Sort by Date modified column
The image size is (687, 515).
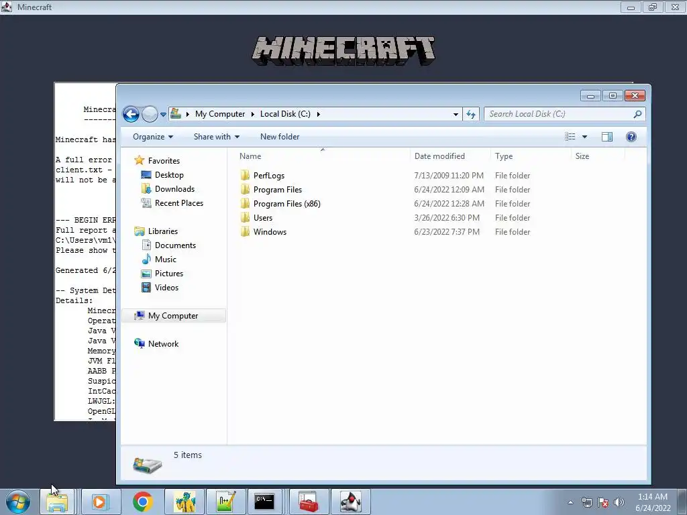click(x=439, y=156)
